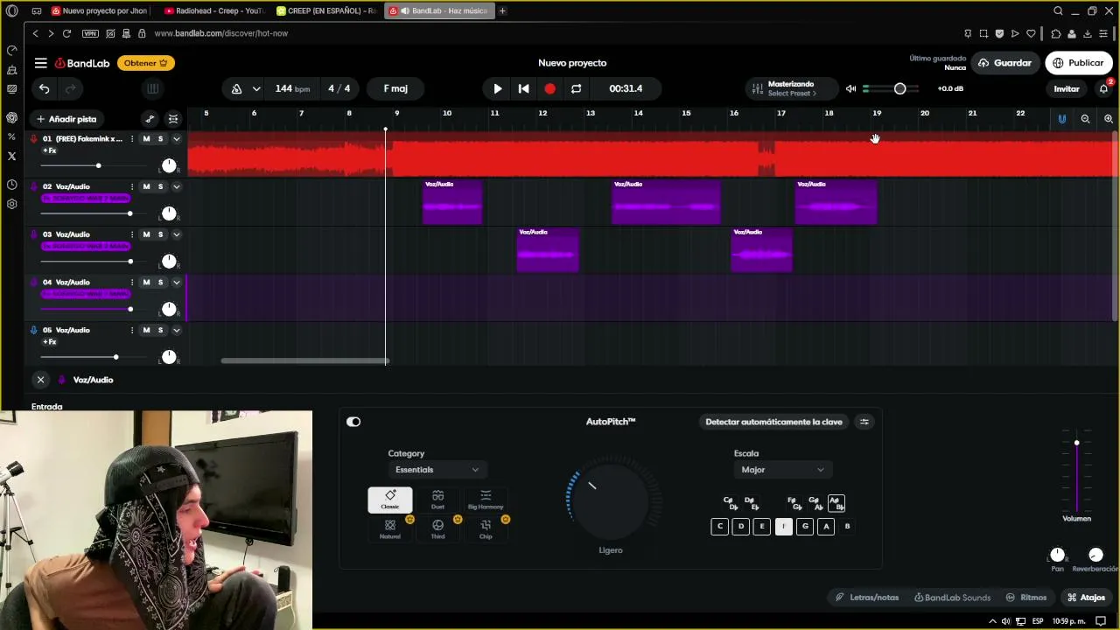Image resolution: width=1120 pixels, height=630 pixels.
Task: Toggle the snap-to-grid magnet icon
Action: (1062, 119)
